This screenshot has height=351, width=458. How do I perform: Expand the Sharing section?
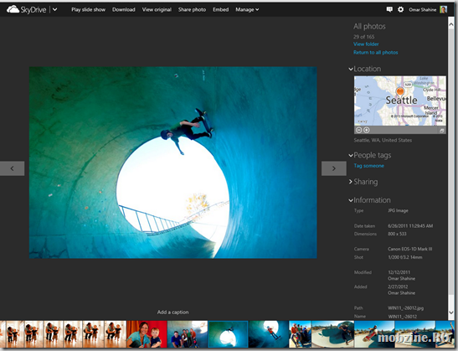pos(351,182)
